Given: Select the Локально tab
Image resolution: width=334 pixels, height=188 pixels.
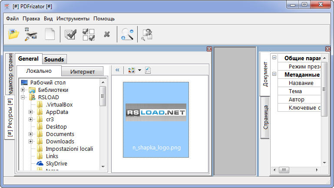Looking at the screenshot, I should (x=39, y=71).
